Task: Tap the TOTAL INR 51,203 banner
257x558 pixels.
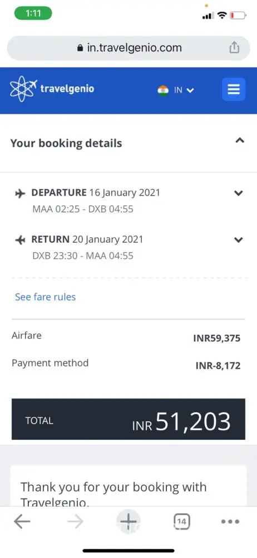Action: pyautogui.click(x=128, y=419)
